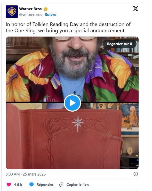
Task: Click the tweet text about Tolkien Reading Day
Action: 68,27
